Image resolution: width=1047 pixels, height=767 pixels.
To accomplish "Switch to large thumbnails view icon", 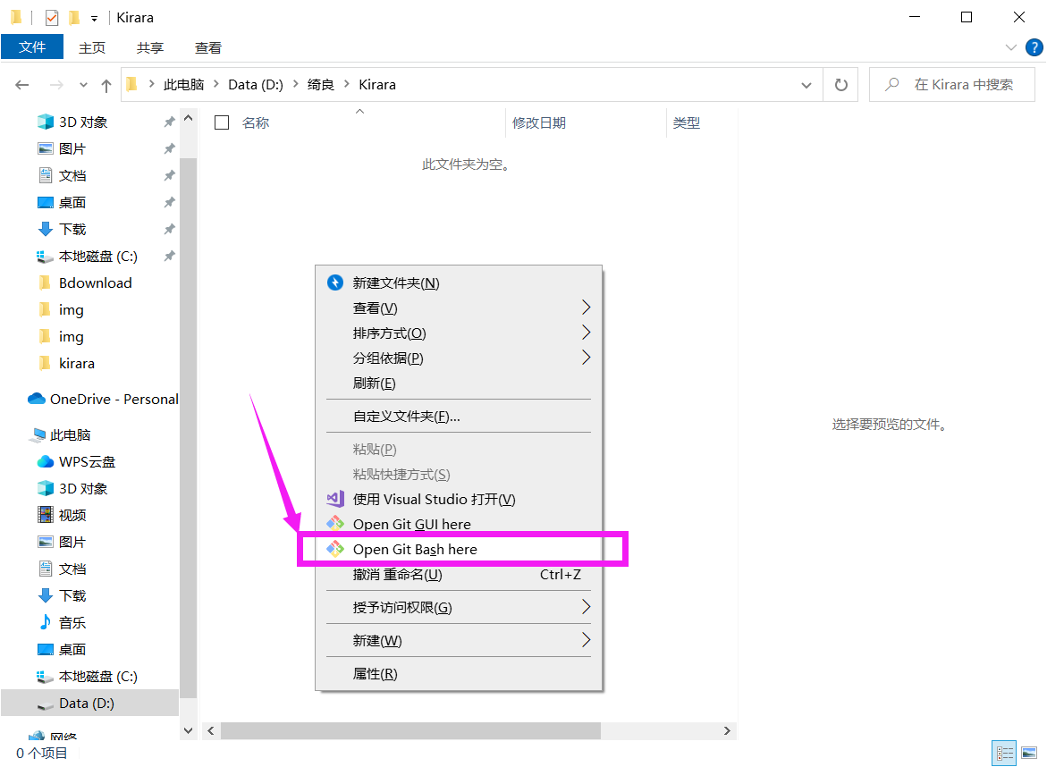I will [x=1030, y=753].
